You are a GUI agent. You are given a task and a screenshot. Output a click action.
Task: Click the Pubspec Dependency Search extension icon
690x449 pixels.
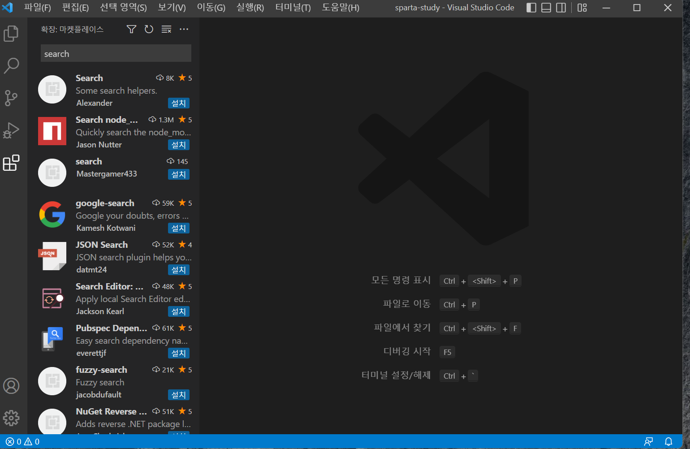[x=52, y=339]
